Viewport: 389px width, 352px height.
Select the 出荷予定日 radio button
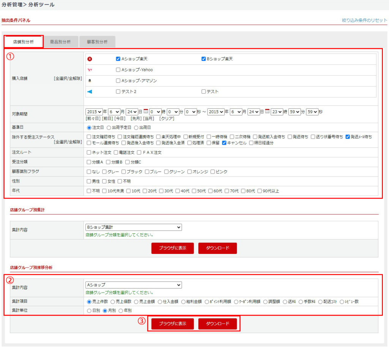[x=109, y=128]
